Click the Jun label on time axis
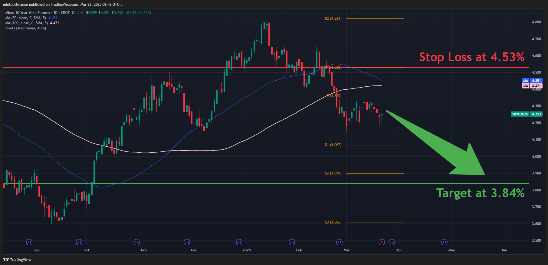This screenshot has width=548, height=265. (x=504, y=250)
